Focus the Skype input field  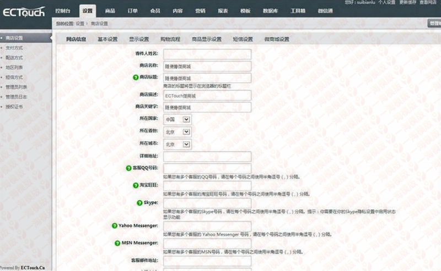[207, 203]
